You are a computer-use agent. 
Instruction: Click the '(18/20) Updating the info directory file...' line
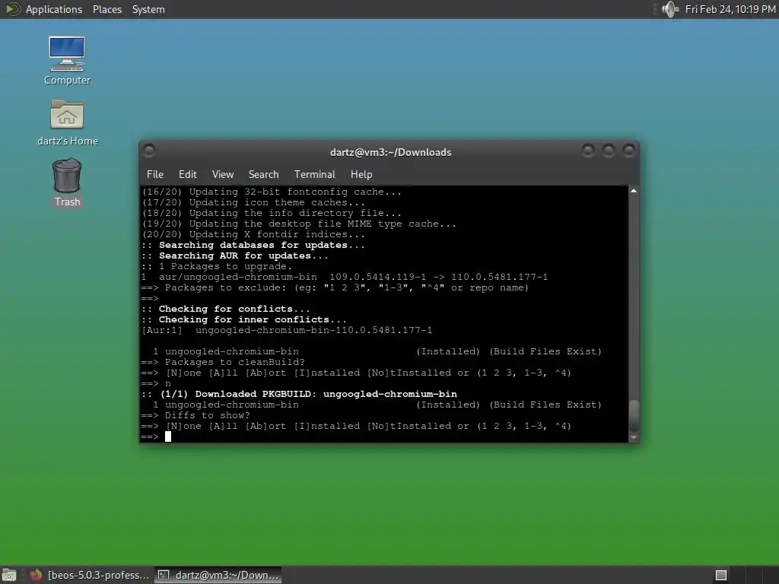point(272,213)
